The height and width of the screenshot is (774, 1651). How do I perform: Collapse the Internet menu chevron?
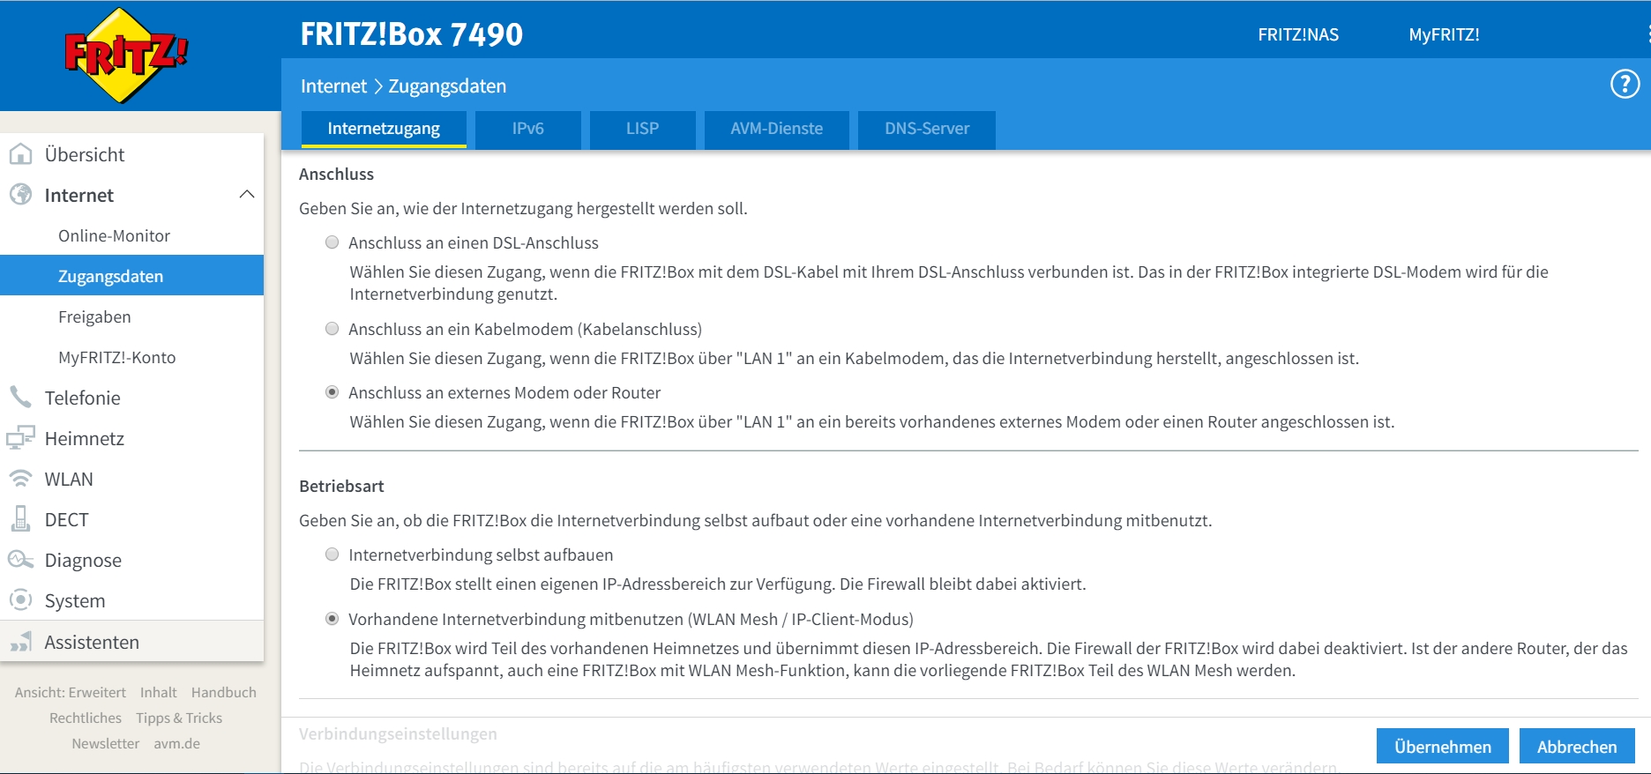tap(247, 194)
